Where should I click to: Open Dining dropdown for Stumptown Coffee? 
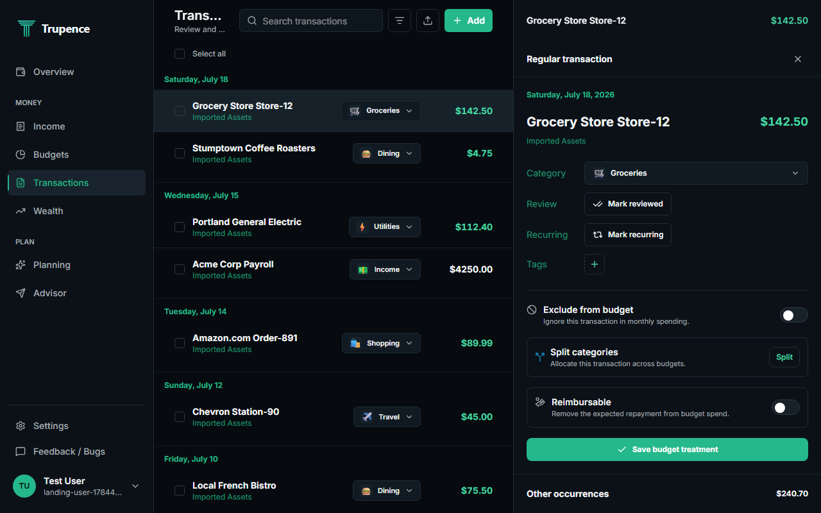pos(387,153)
